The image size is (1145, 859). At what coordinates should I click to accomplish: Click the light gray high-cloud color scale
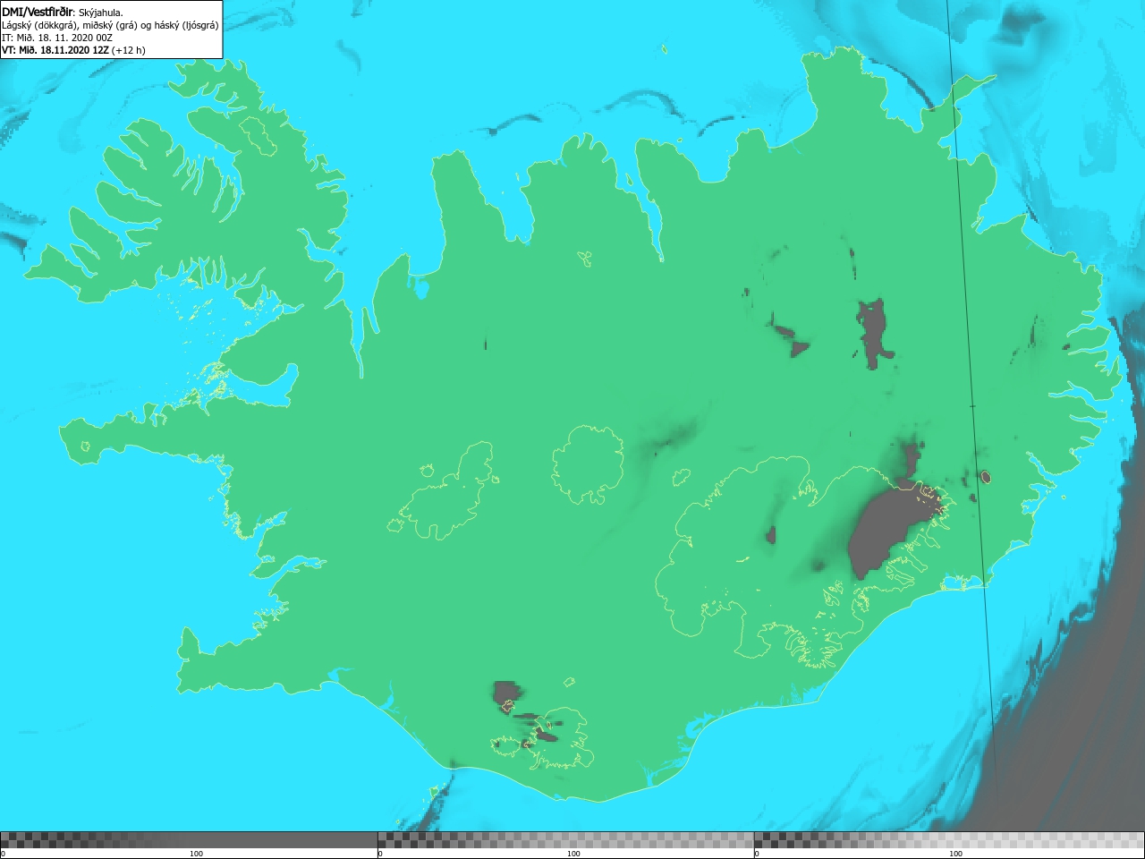click(x=949, y=840)
